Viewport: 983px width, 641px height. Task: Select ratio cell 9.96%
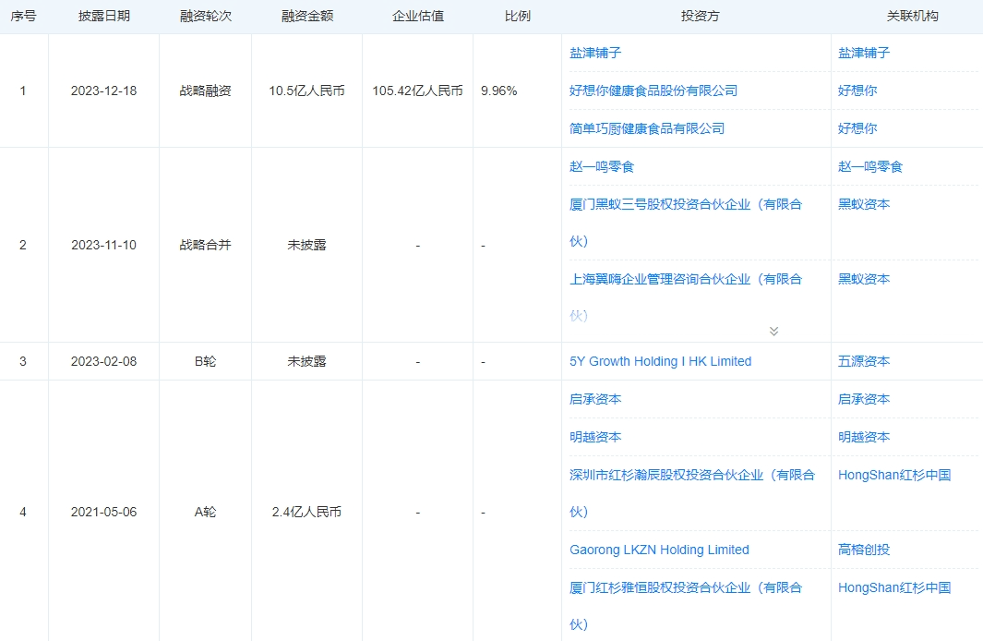click(499, 91)
